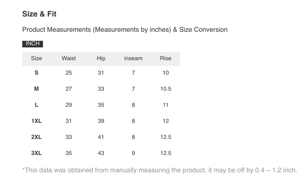The width and height of the screenshot is (304, 183).
Task: Click hip value 39 for size 1XL
Action: pyautogui.click(x=101, y=121)
